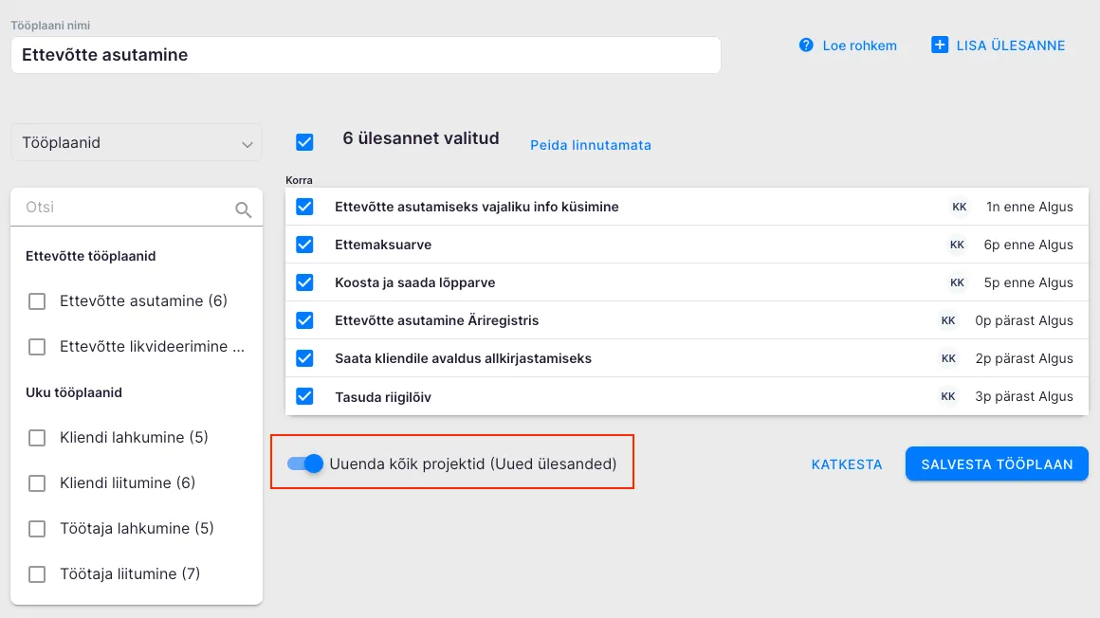The width and height of the screenshot is (1100, 618).
Task: Open the Tööplaanid dropdown
Action: pyautogui.click(x=136, y=143)
